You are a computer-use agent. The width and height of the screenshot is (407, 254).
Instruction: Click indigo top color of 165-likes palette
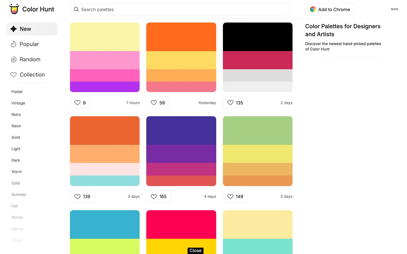[181, 130]
